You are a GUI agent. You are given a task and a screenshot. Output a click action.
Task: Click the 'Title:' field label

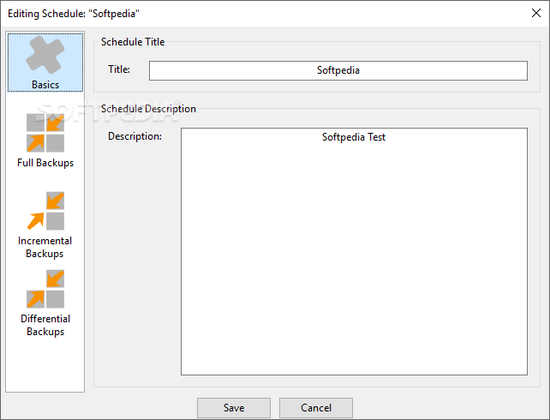(119, 69)
